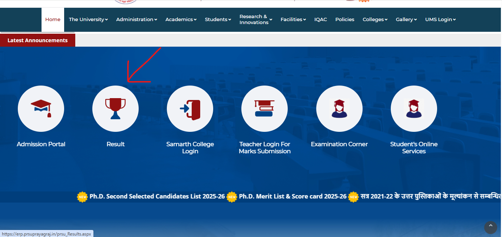
Task: Click the Ph.D. Merit List & Score card link
Action: click(293, 196)
